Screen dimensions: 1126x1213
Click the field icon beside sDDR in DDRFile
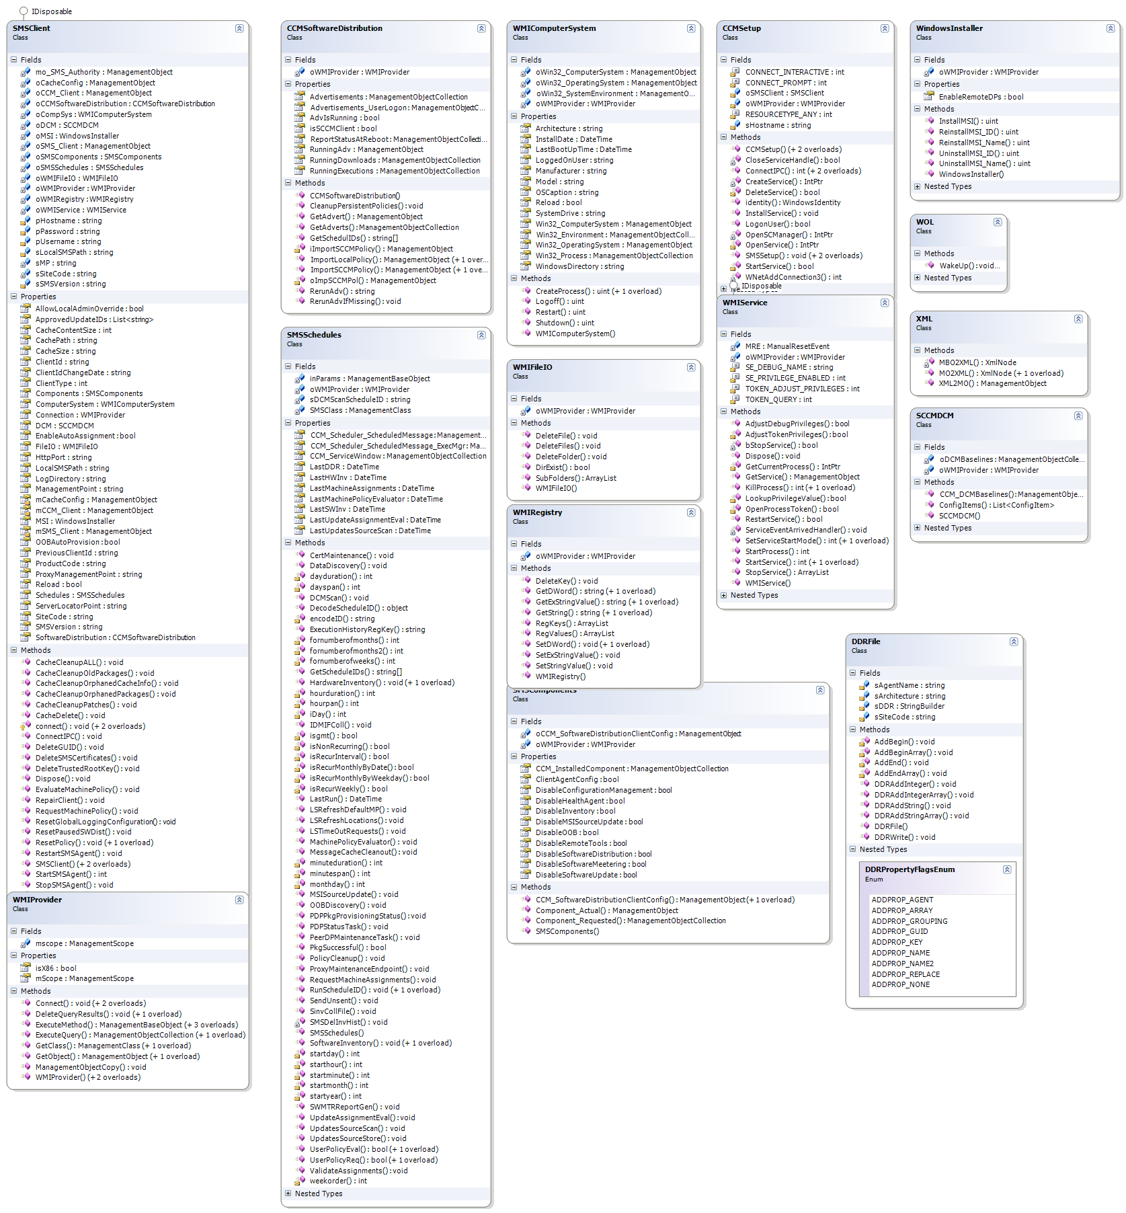864,706
